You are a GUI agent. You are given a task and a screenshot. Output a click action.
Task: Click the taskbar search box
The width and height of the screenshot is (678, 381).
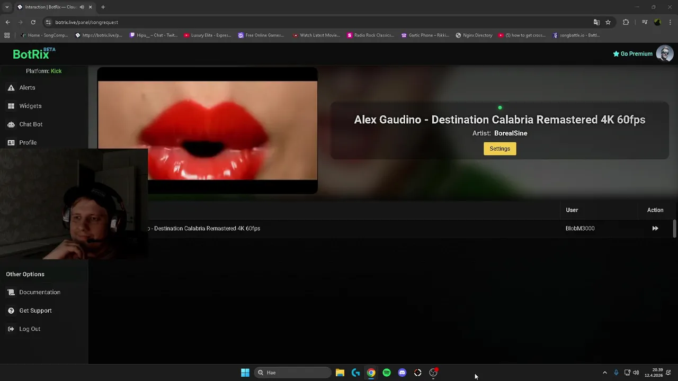click(293, 373)
